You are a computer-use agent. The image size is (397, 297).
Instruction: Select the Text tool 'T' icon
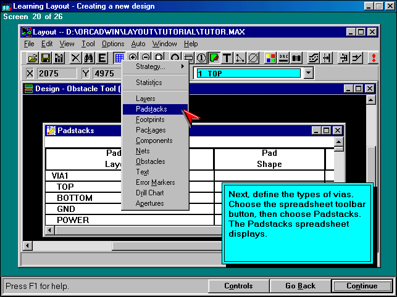tap(227, 58)
